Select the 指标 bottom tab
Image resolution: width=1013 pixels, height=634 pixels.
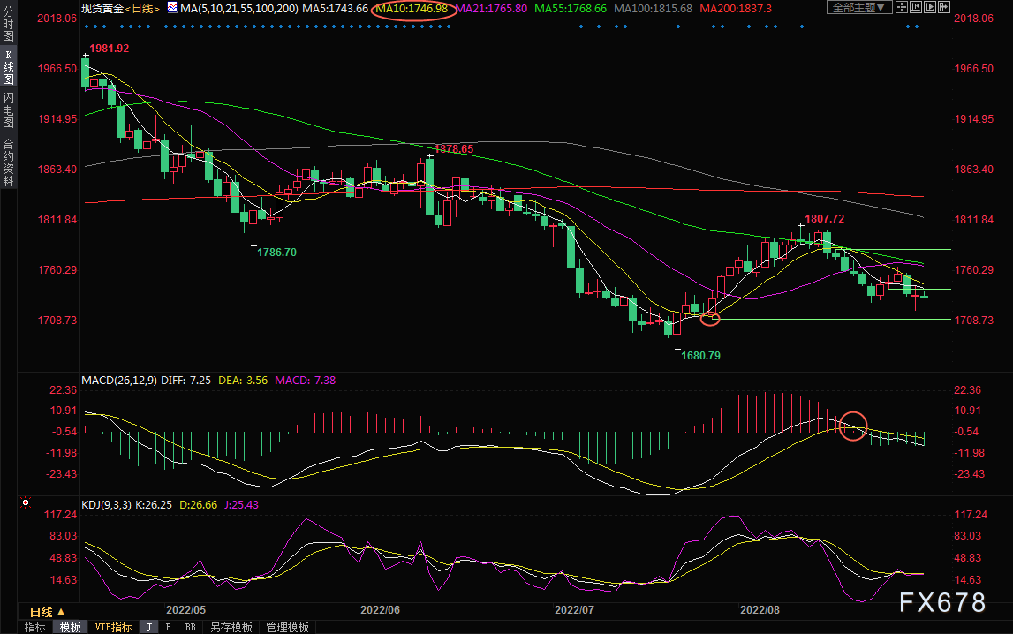[x=35, y=627]
